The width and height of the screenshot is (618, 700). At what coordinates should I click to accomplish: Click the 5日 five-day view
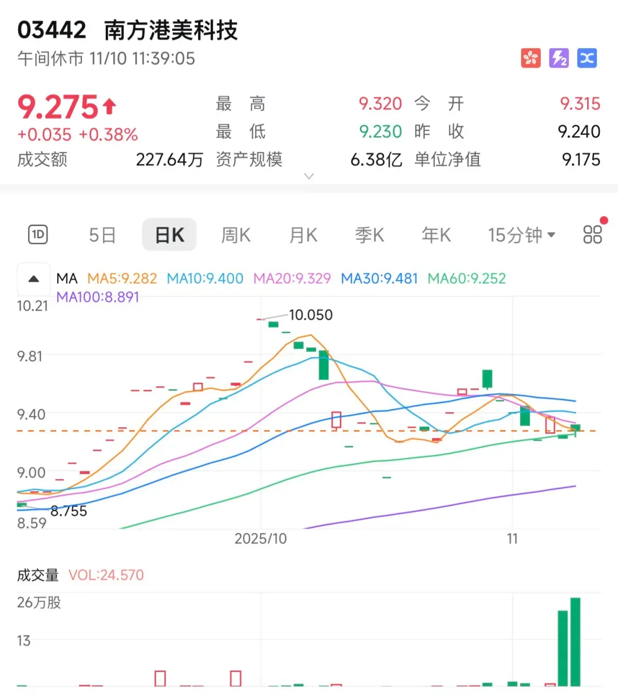click(x=101, y=234)
